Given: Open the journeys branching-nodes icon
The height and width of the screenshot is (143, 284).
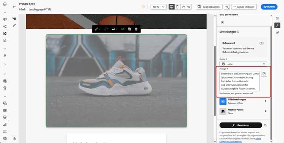Looking at the screenshot, I should pyautogui.click(x=5, y=26).
